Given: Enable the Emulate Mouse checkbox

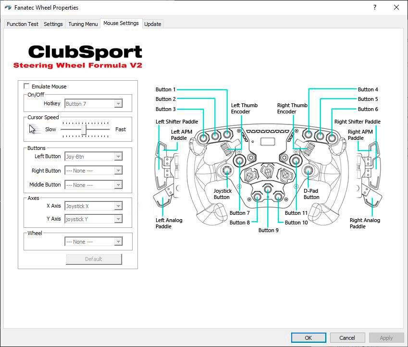Looking at the screenshot, I should click(26, 86).
